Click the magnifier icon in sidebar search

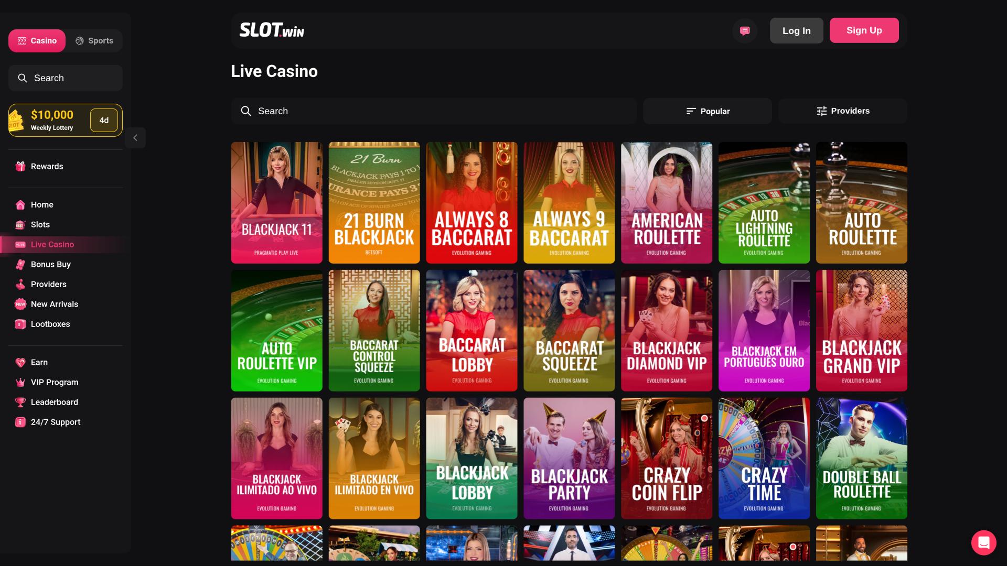pos(23,78)
